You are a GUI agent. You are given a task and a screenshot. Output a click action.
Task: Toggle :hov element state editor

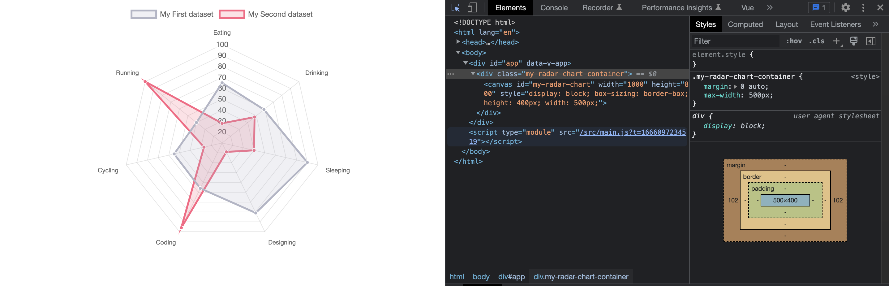coord(794,41)
